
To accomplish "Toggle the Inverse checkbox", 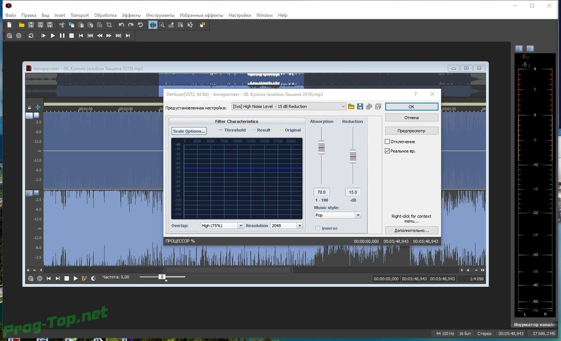I will point(318,228).
